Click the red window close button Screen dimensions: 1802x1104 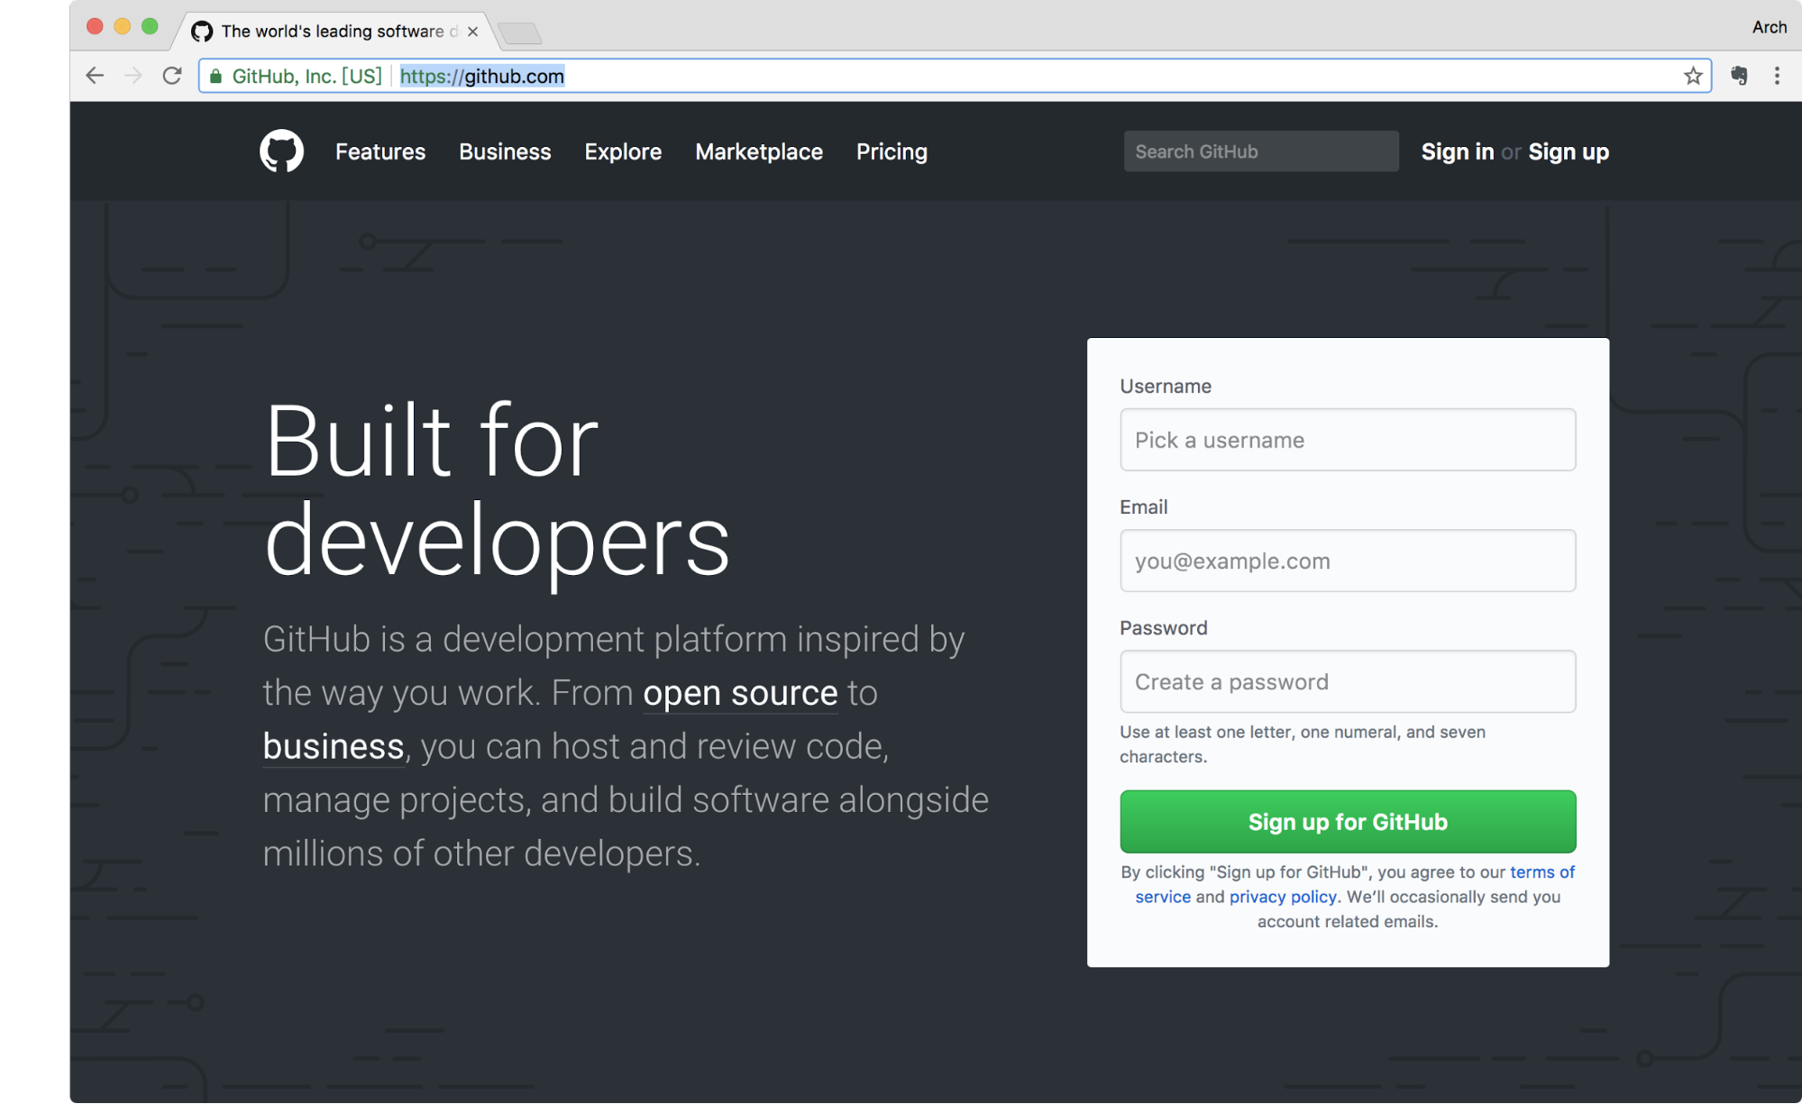(95, 26)
